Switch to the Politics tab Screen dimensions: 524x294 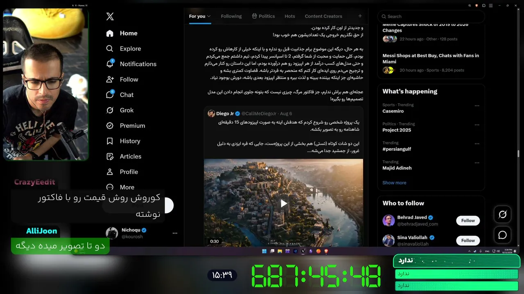pos(263,16)
